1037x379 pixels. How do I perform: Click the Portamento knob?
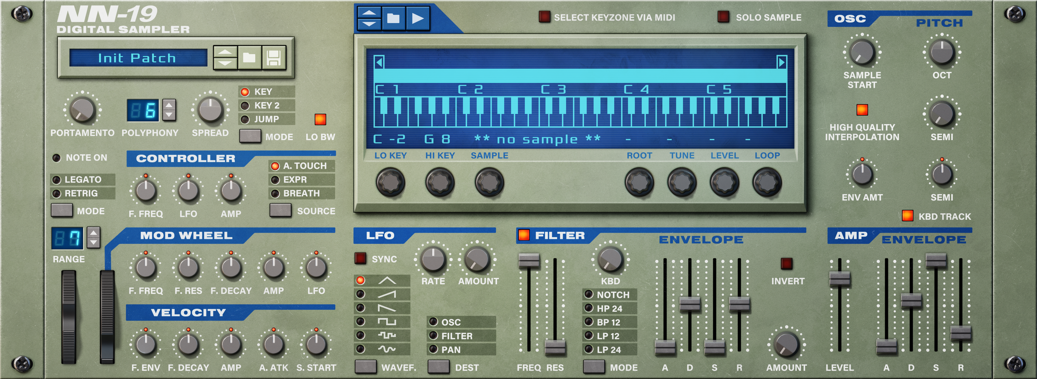[x=82, y=110]
